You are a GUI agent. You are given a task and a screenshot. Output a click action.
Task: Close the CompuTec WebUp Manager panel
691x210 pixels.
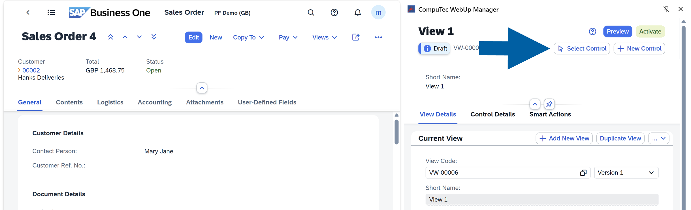[x=681, y=9]
